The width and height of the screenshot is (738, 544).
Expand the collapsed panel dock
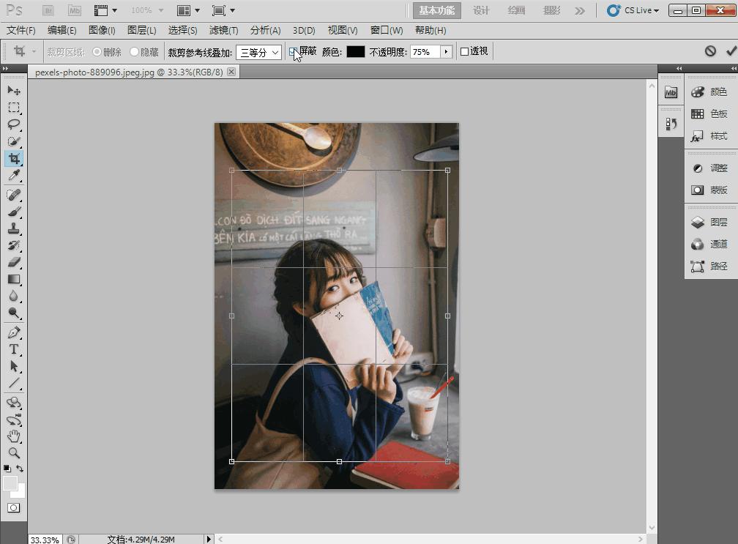coord(679,69)
